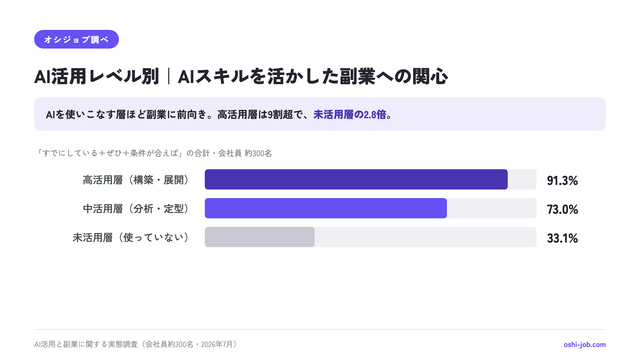The height and width of the screenshot is (363, 640).
Task: Click the 高活用層 dark purple bar
Action: coord(356,179)
